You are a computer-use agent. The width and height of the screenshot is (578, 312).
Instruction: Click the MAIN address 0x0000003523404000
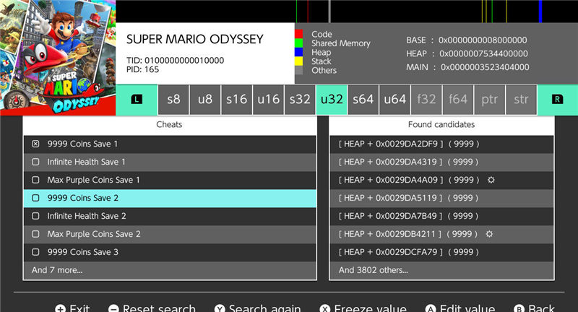pos(485,67)
